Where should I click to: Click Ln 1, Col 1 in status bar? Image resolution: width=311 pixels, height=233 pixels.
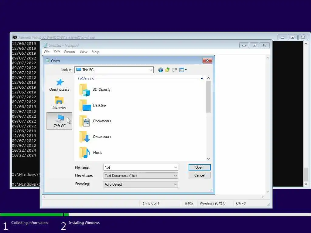[151, 203]
